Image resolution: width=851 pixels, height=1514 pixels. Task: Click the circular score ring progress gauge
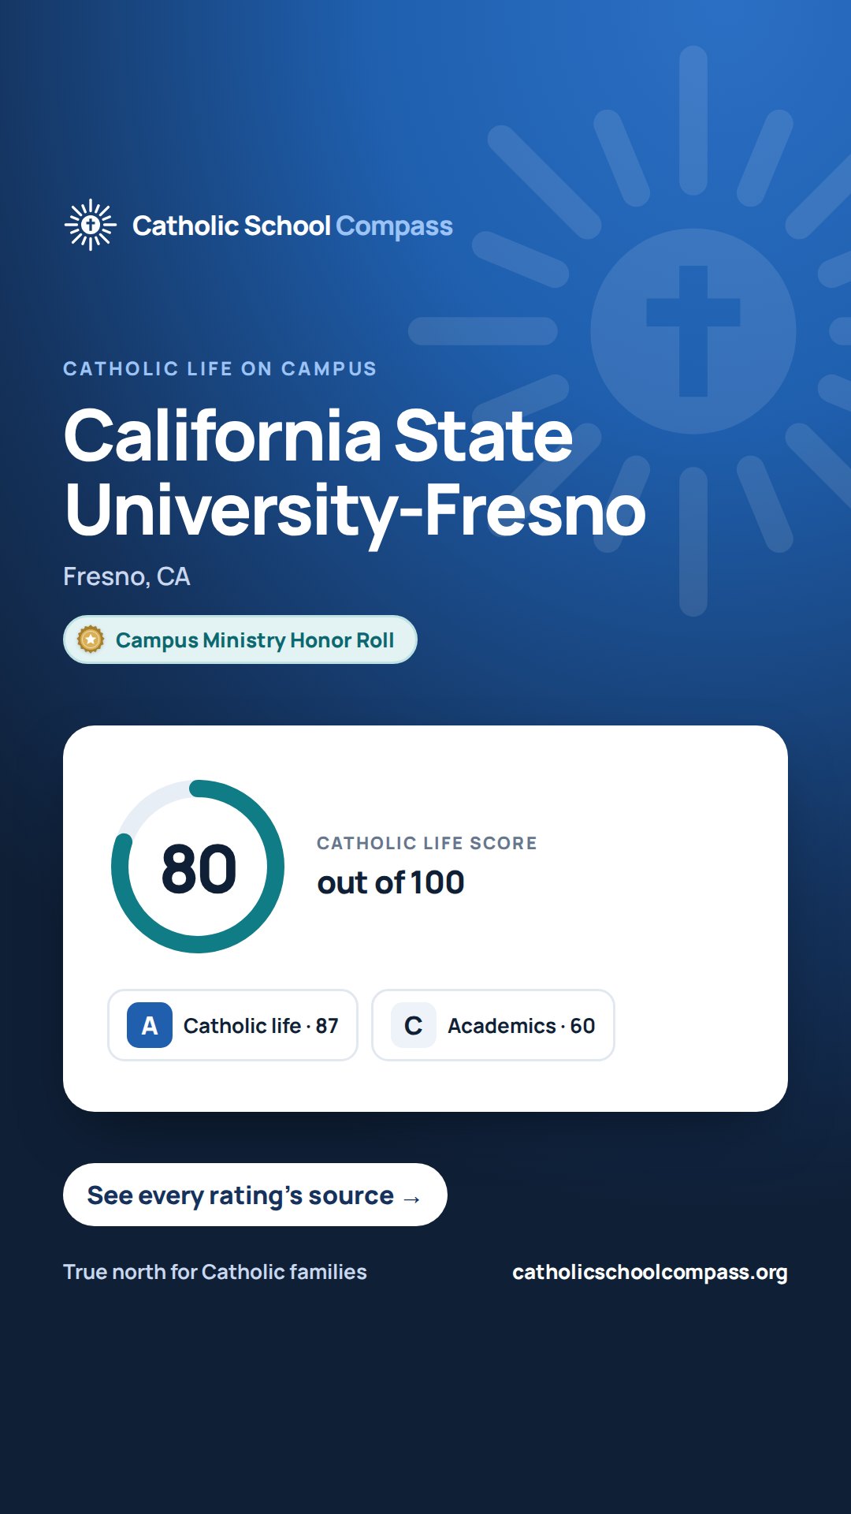198,867
